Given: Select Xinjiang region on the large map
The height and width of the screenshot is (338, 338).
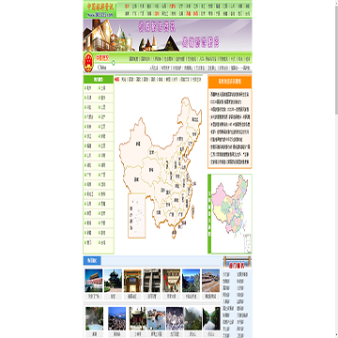Looking at the screenshot, I should [x=138, y=144].
